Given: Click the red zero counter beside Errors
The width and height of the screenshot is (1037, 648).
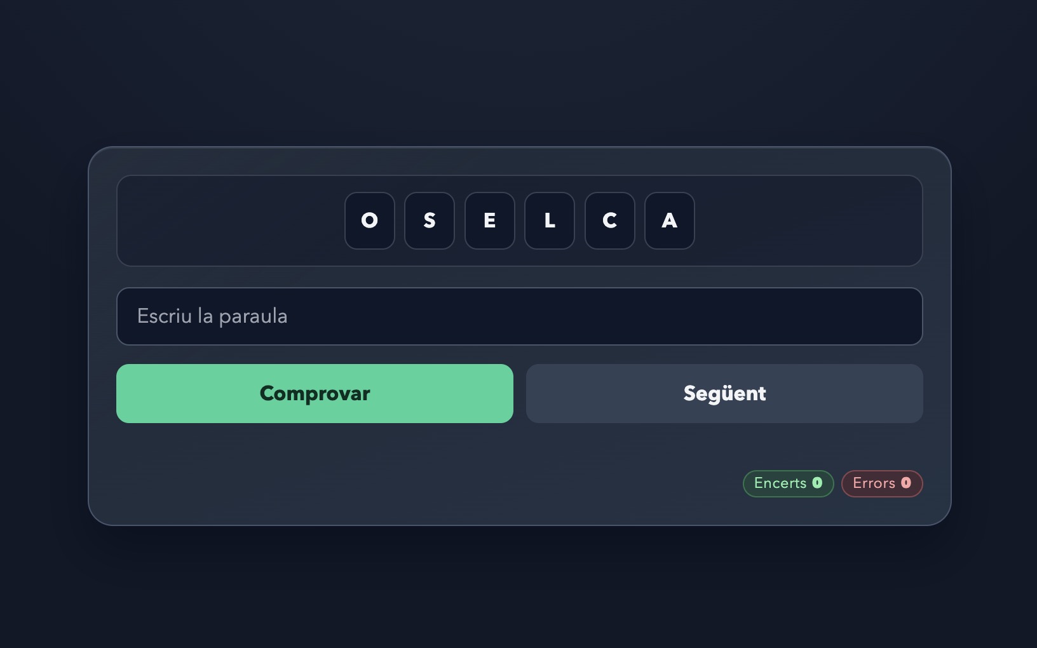Looking at the screenshot, I should click(x=906, y=483).
